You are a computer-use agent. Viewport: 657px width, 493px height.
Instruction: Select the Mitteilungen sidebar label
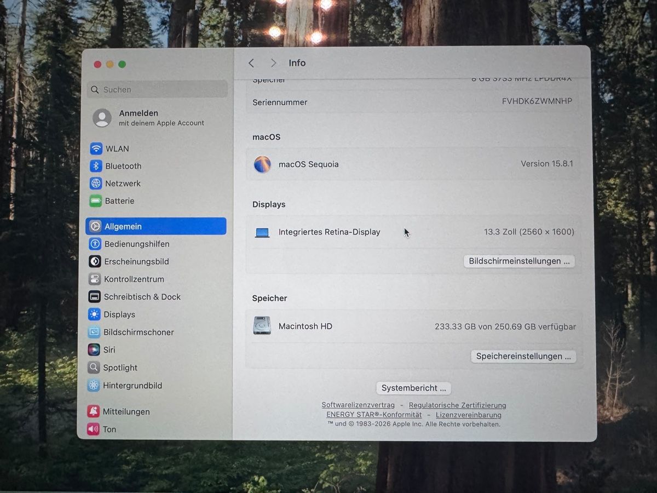(x=126, y=411)
